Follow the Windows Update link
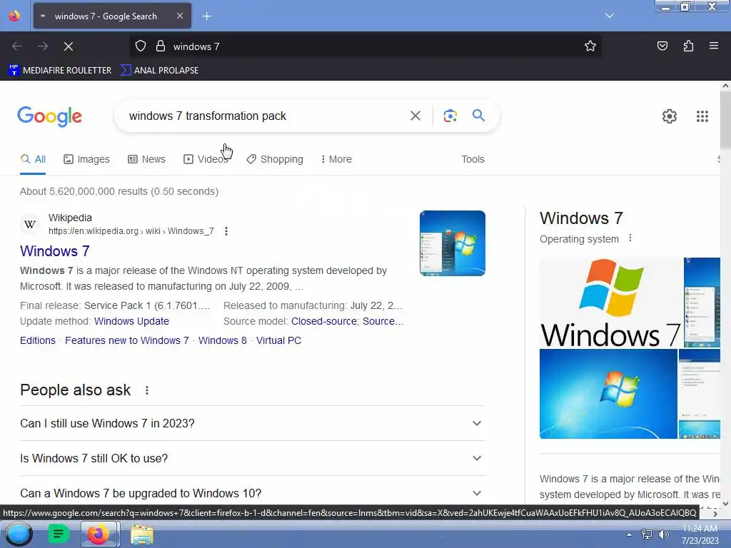731x548 pixels. tap(131, 321)
